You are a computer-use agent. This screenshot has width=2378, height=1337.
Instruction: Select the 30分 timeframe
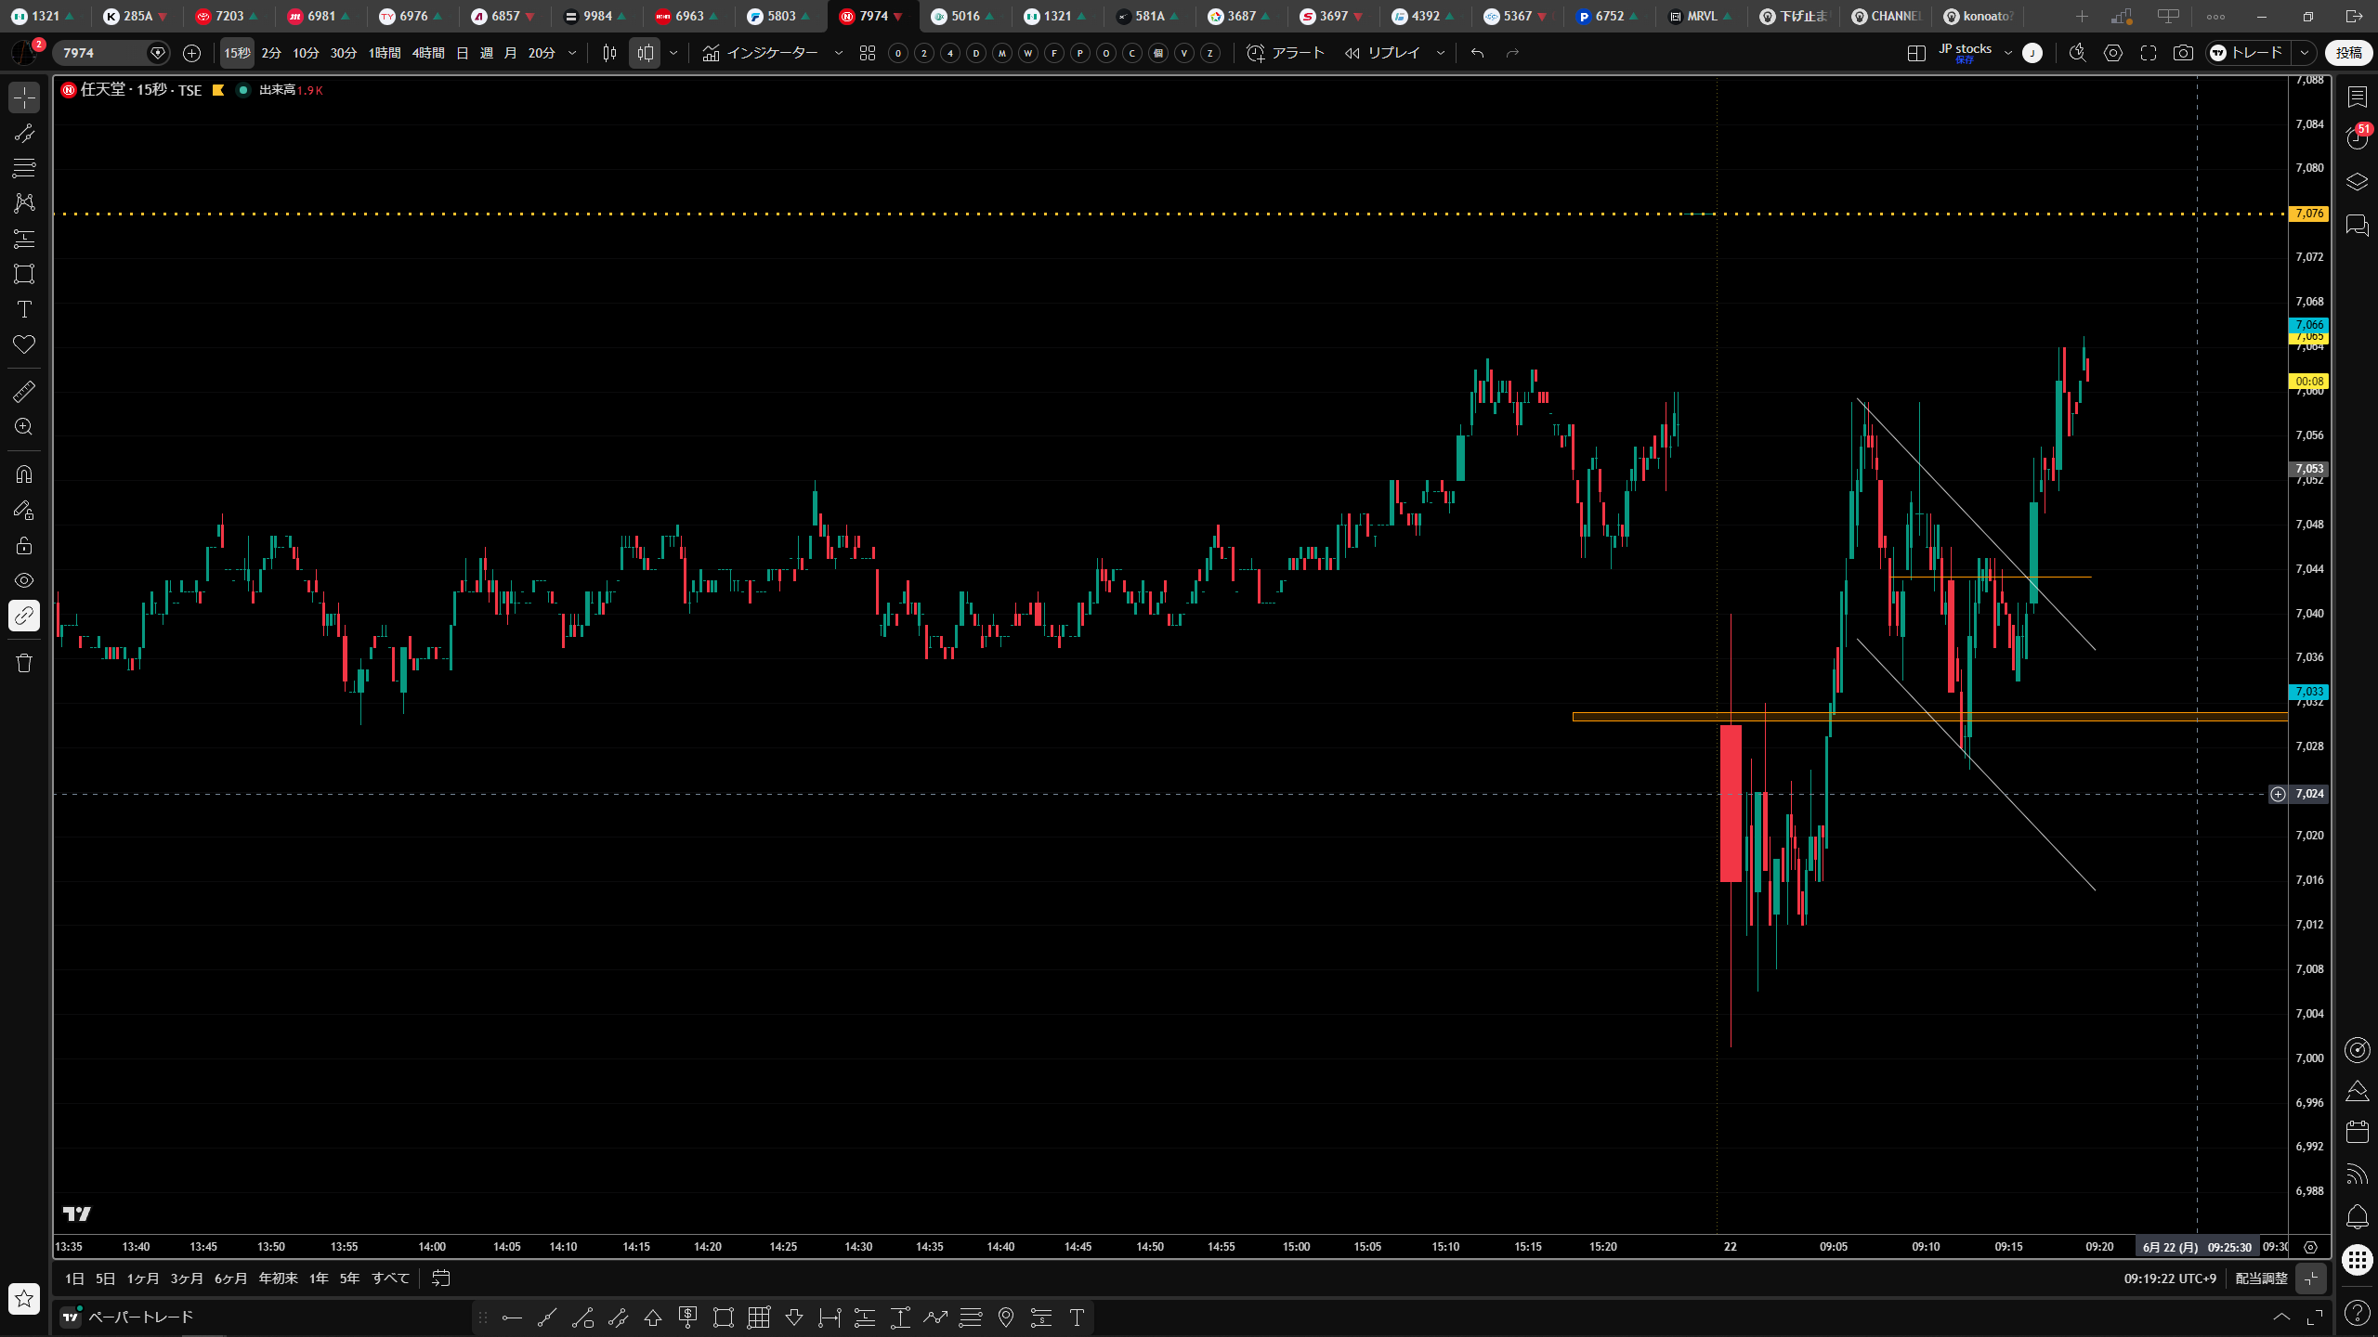coord(344,53)
